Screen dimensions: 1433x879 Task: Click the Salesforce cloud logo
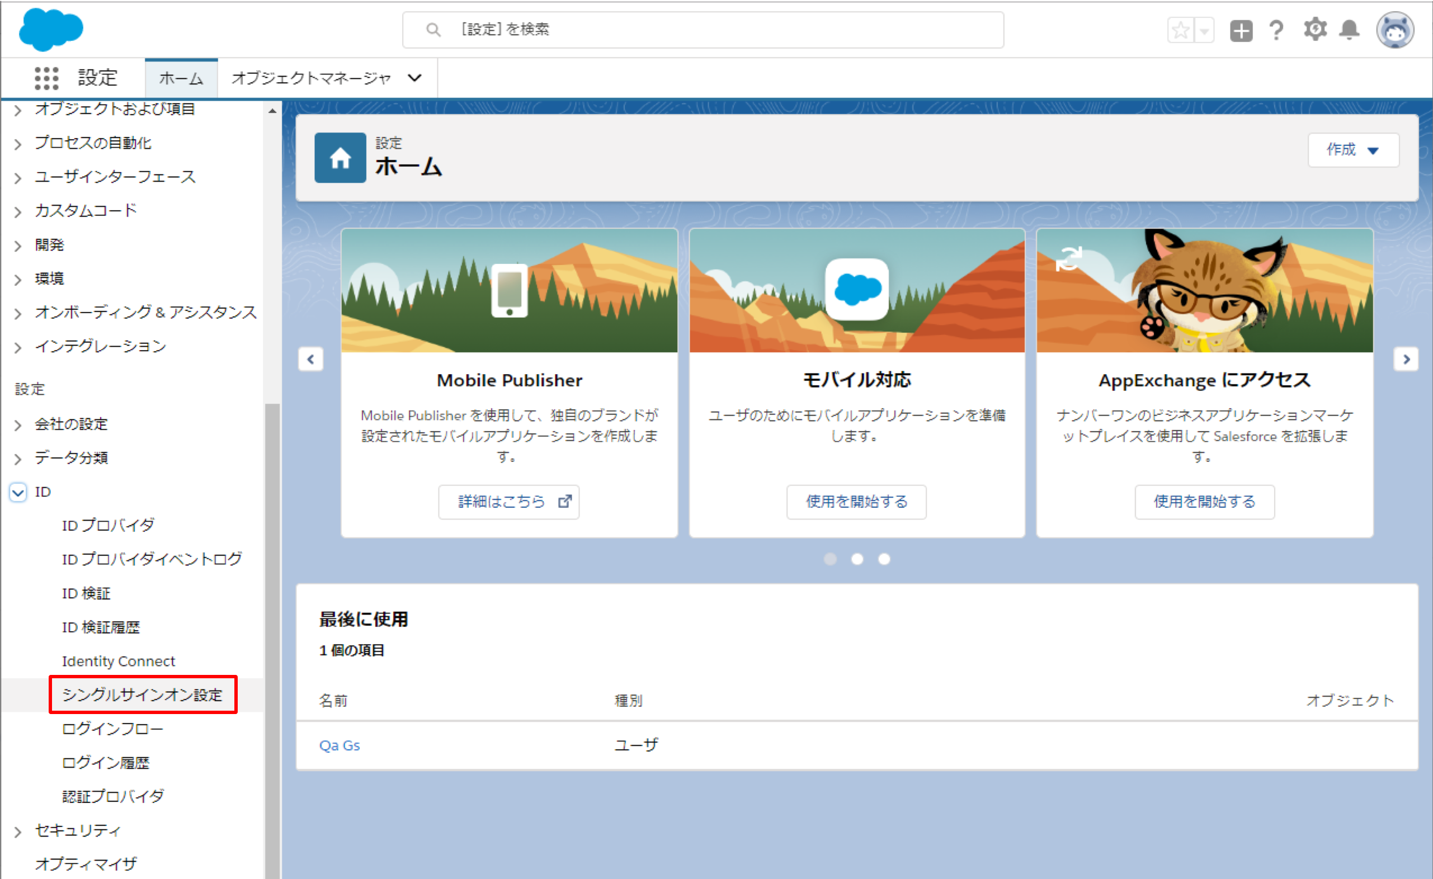tap(50, 29)
